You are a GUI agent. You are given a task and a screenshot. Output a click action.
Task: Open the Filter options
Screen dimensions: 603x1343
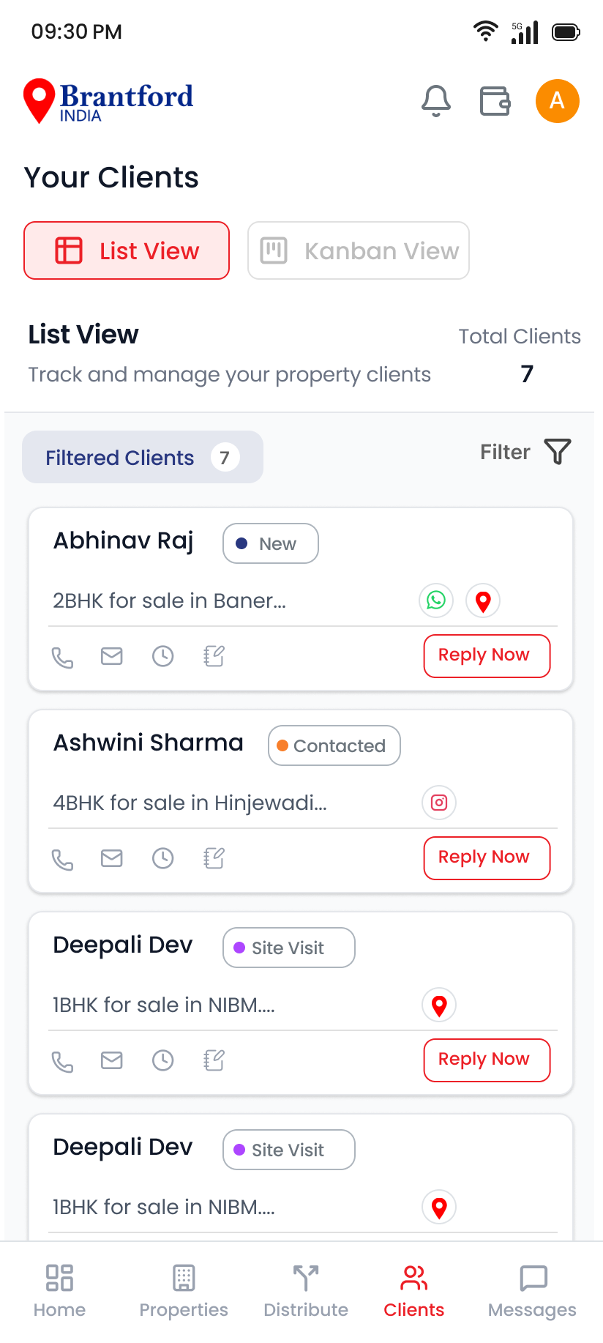click(525, 452)
